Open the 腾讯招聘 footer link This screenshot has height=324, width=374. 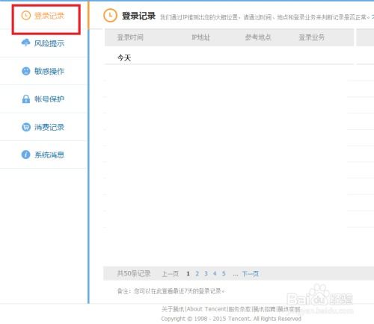coord(264,309)
